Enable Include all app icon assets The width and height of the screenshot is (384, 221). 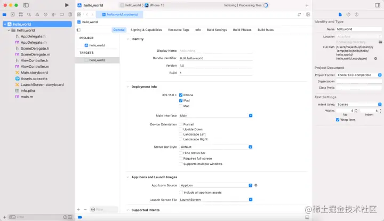pos(181,193)
